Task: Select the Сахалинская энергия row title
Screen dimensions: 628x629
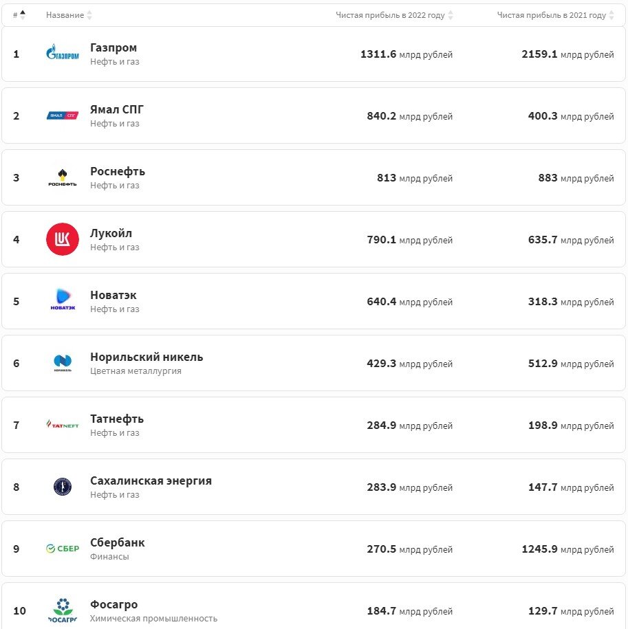Action: coord(151,481)
